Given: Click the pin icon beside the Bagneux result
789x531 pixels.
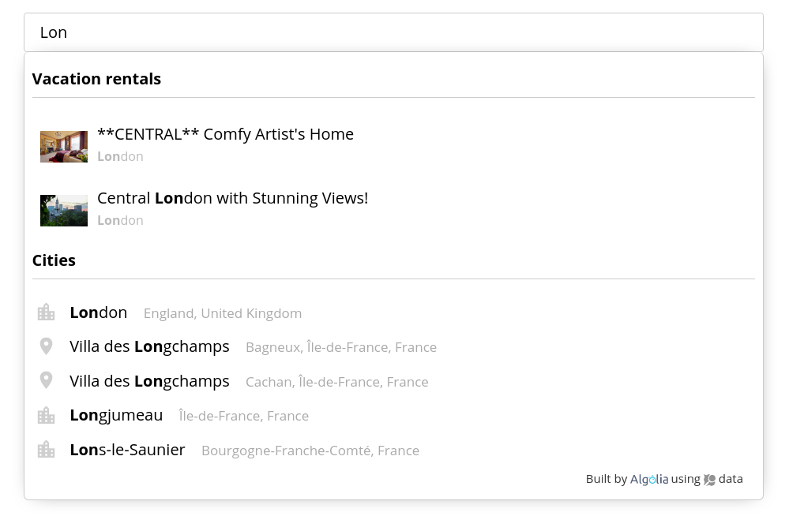Looking at the screenshot, I should pos(47,346).
